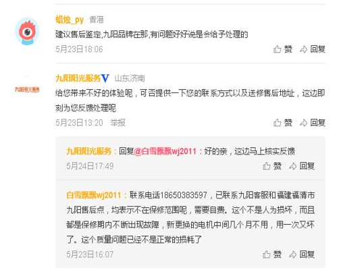
Task: Click 举报 to report the comment
Action: click(x=117, y=123)
